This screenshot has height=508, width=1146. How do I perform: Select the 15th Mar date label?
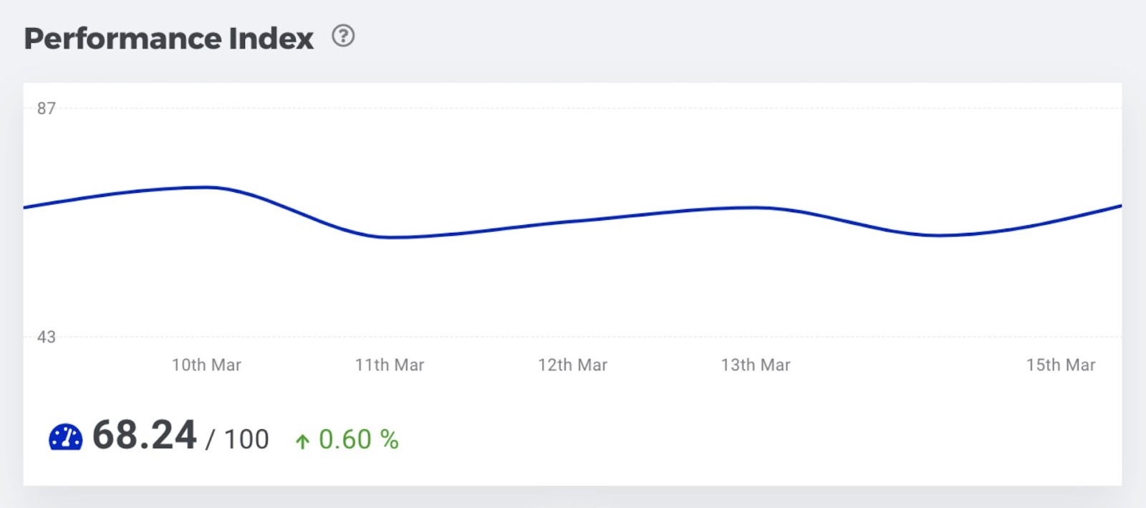pos(1062,365)
